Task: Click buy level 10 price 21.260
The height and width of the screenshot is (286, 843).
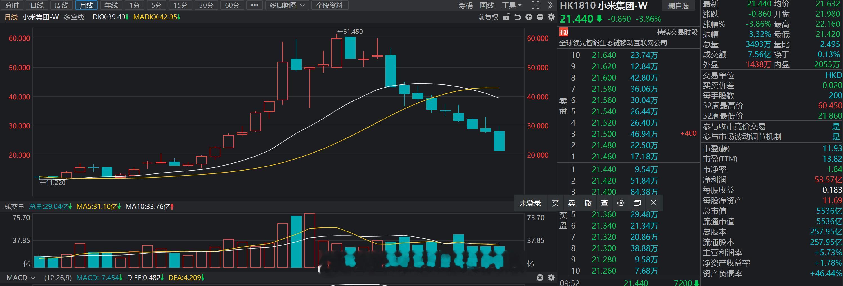Action: [x=604, y=271]
